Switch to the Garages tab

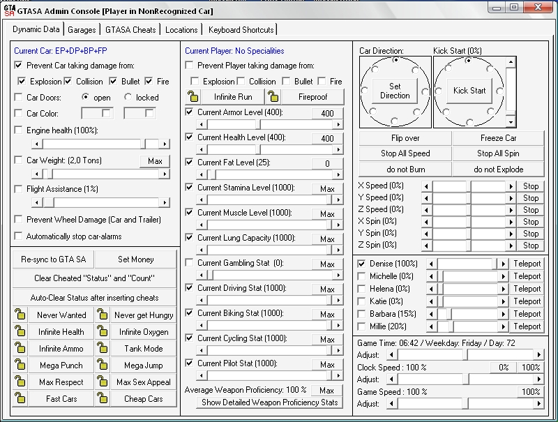82,29
